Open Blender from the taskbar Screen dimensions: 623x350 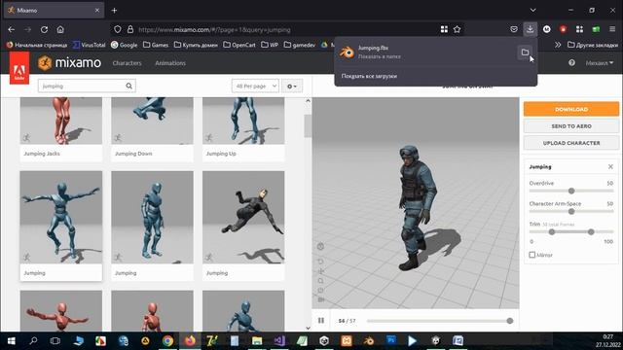tap(368, 340)
